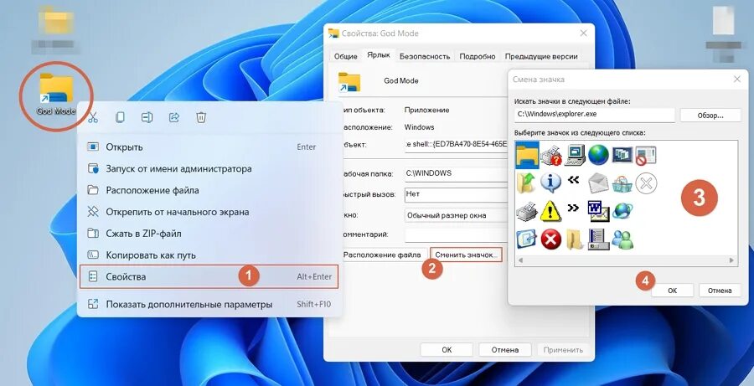Choose Открепить от начального экрана

[x=209, y=212]
